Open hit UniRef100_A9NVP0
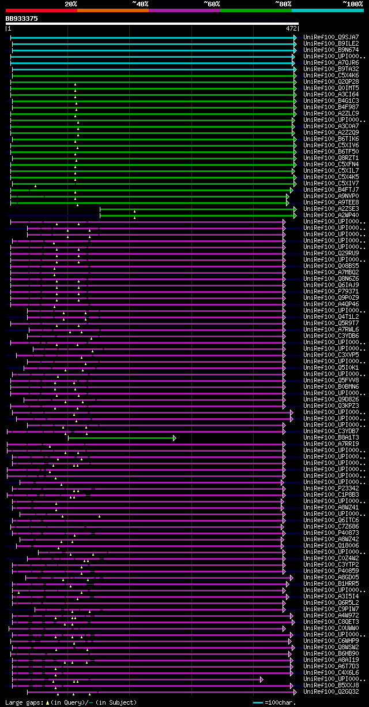369x707 pixels. [x=331, y=196]
